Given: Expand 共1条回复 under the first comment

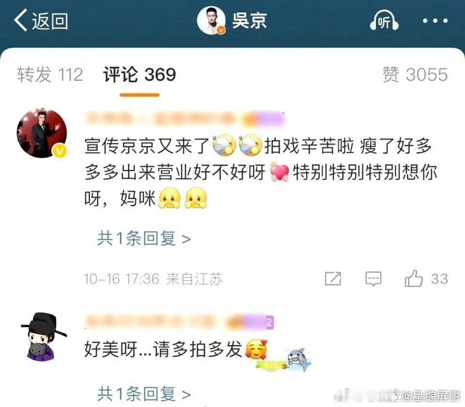Looking at the screenshot, I should click(144, 238).
